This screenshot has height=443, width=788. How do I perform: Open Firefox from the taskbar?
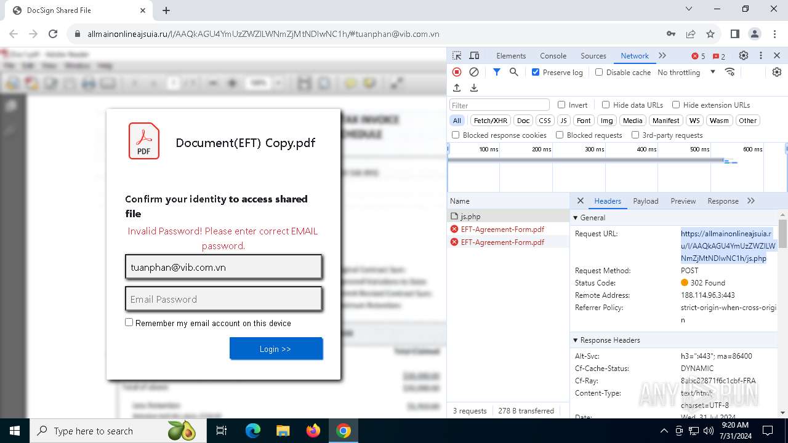click(x=313, y=431)
